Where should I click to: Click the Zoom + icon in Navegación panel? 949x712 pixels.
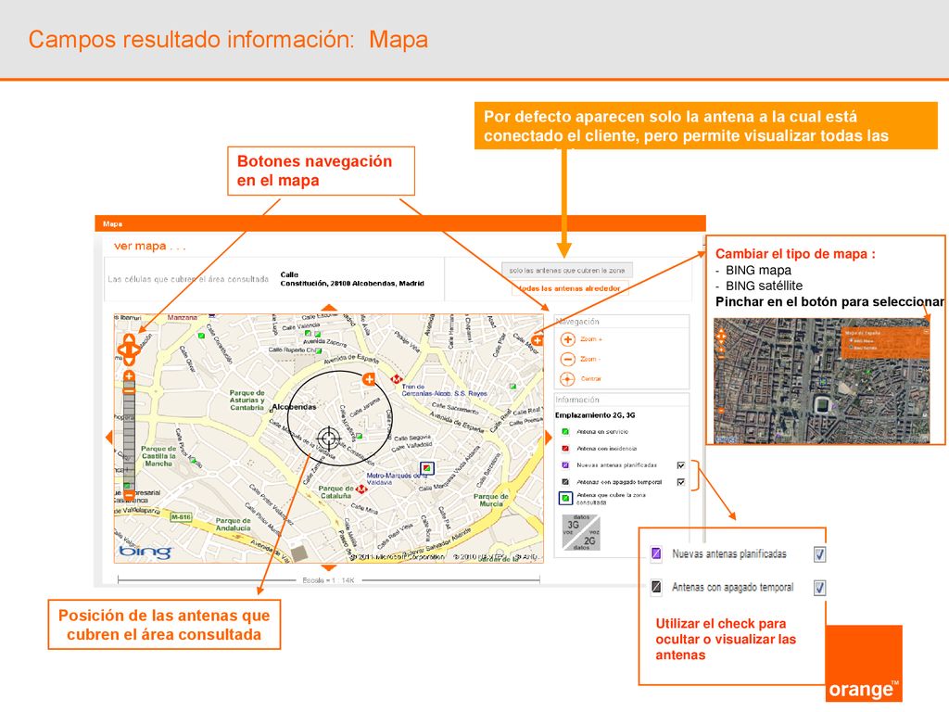coord(567,339)
